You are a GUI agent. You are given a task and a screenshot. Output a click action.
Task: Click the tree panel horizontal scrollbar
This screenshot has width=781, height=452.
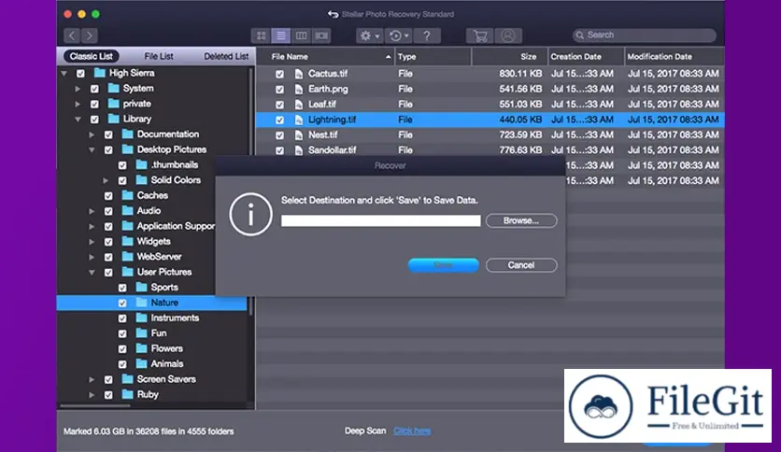pyautogui.click(x=94, y=405)
